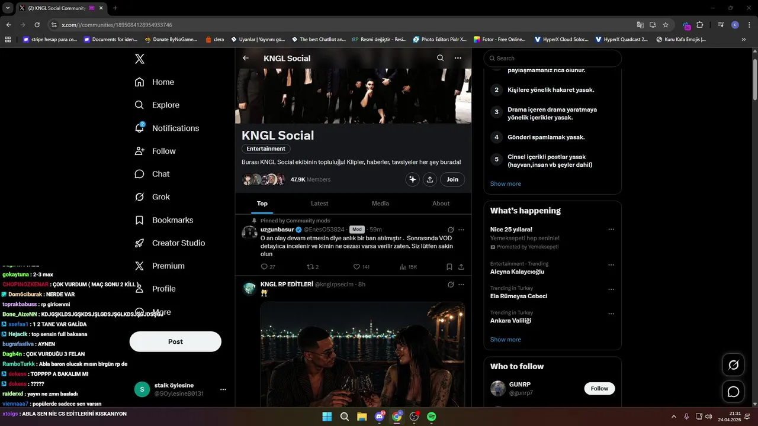758x426 pixels.
Task: Reload the page in Chrome toolbar
Action: click(37, 25)
